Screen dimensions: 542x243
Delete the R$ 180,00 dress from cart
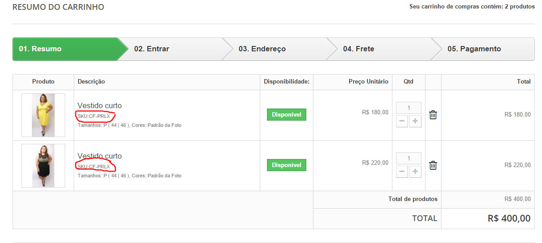click(433, 115)
